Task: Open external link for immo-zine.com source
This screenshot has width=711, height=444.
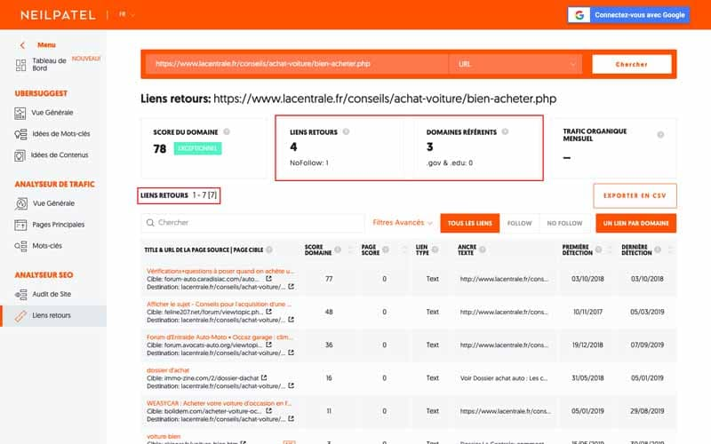Action: point(264,378)
